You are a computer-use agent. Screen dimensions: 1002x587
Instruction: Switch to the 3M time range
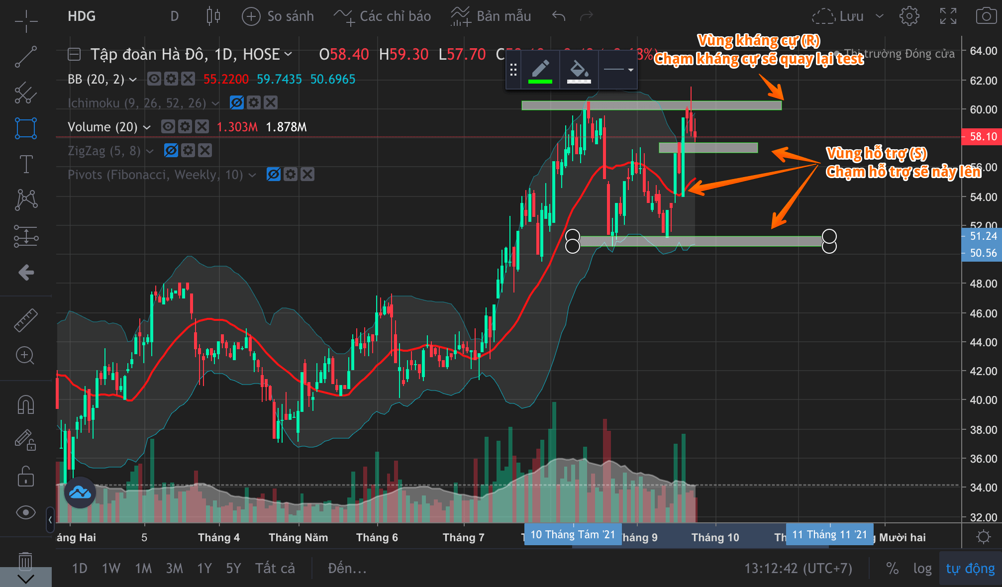pyautogui.click(x=174, y=568)
